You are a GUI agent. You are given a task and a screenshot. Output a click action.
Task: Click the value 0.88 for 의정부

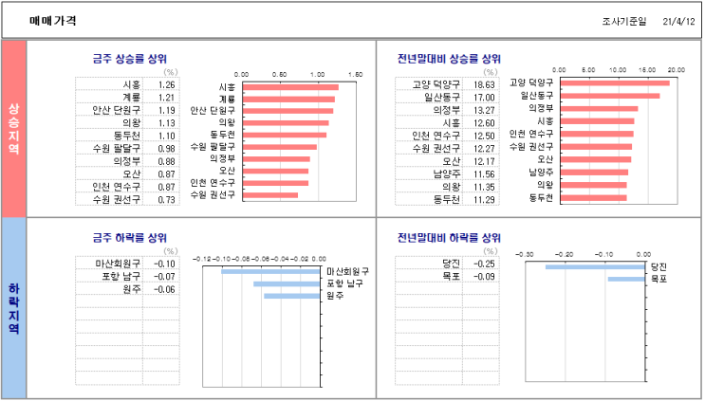click(166, 162)
